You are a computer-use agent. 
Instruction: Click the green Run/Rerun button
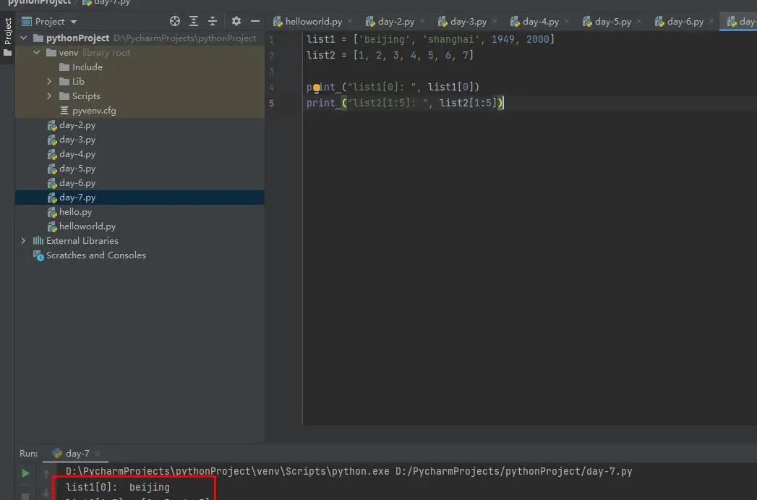pyautogui.click(x=25, y=473)
